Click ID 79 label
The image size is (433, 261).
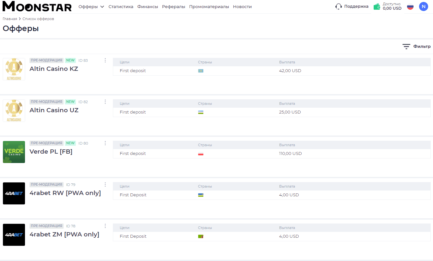click(71, 185)
